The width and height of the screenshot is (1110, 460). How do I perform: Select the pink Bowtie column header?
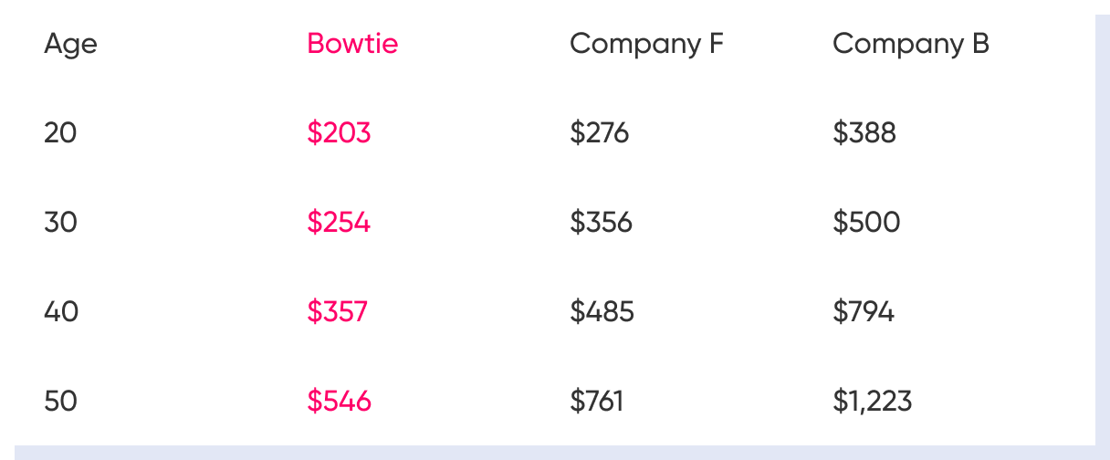click(352, 44)
